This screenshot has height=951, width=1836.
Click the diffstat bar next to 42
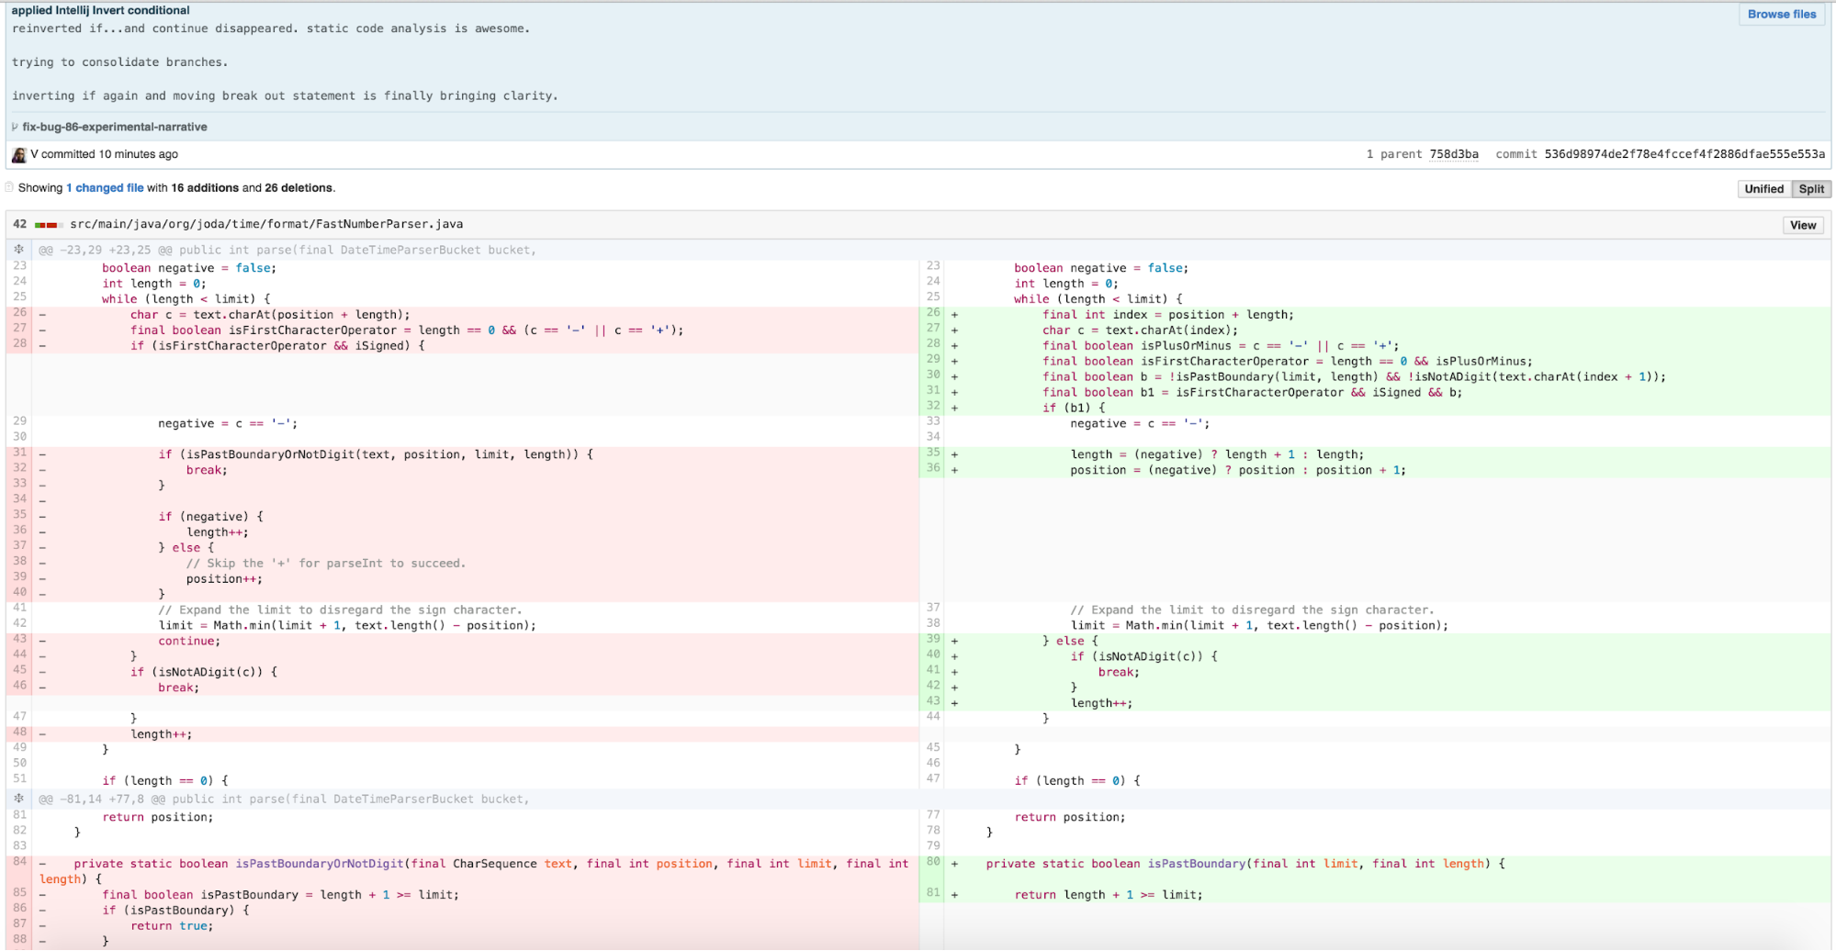coord(48,225)
